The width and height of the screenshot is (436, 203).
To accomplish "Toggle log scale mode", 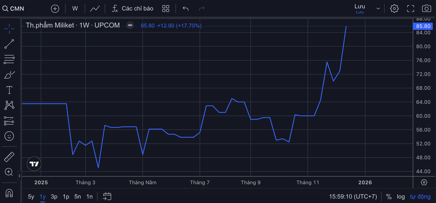I will click(x=401, y=197).
